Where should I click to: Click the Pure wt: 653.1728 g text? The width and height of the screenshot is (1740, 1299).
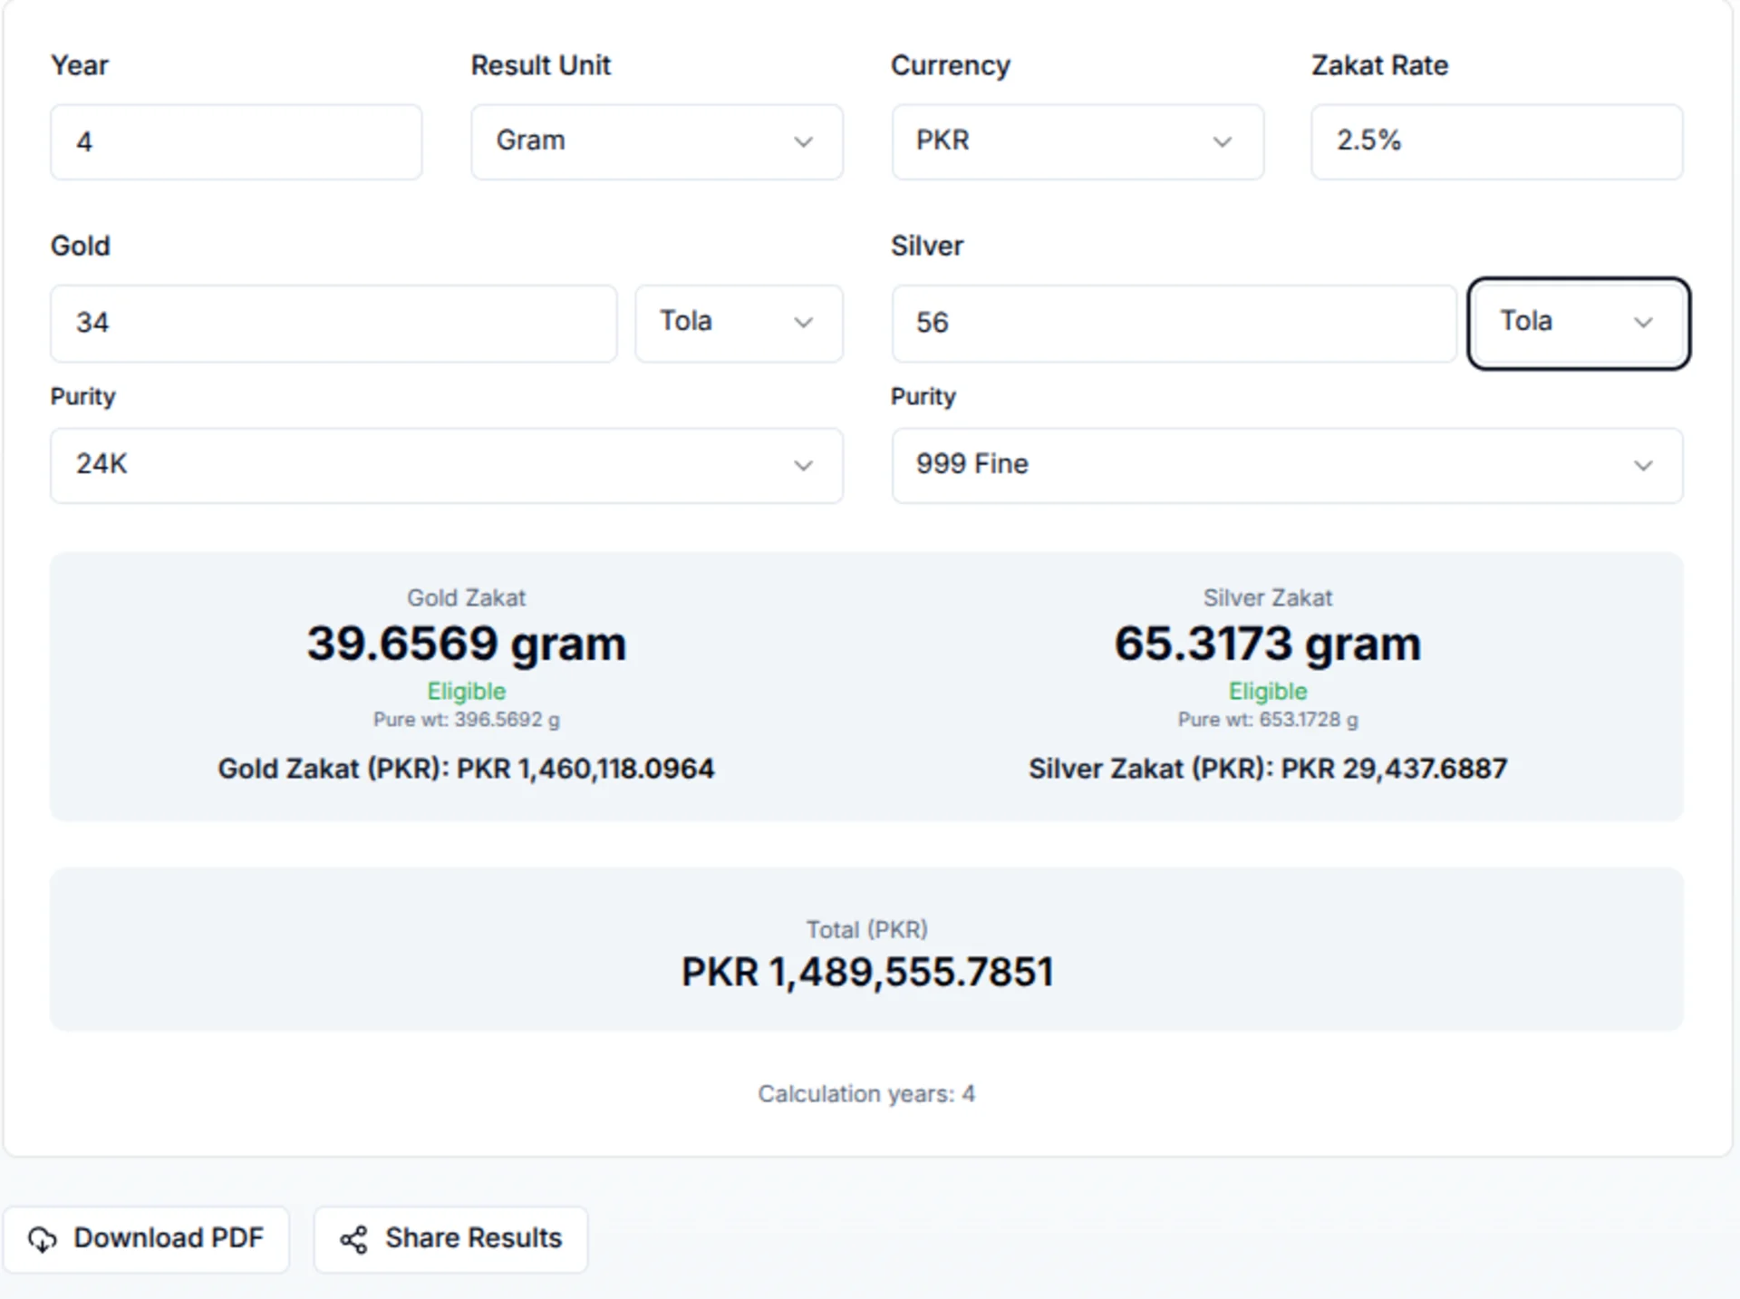[1268, 720]
